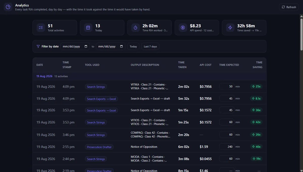Edit the time expected field showing 240
303x172 pixels.
(x=227, y=147)
